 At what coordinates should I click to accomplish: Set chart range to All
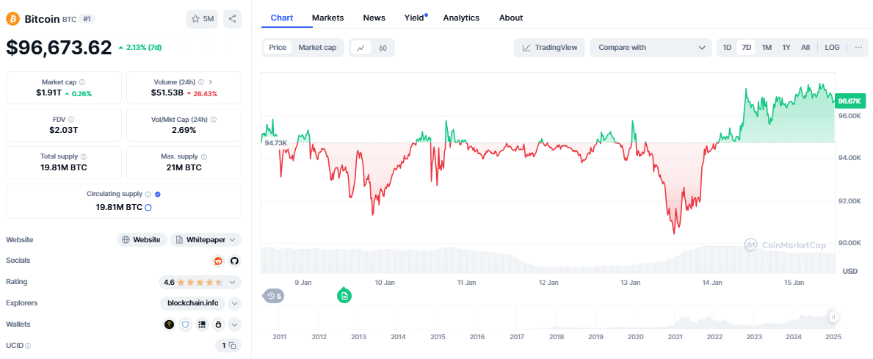(805, 47)
